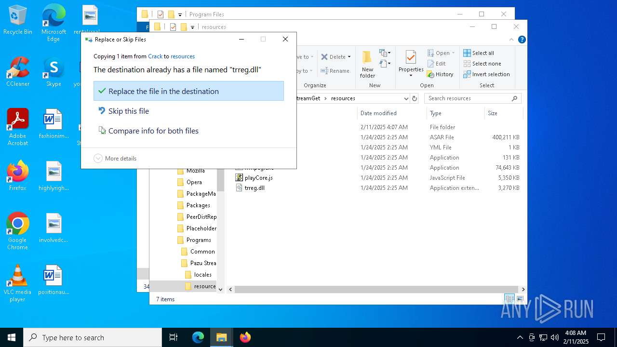Click Select all in ribbon
This screenshot has width=617, height=347.
point(479,53)
